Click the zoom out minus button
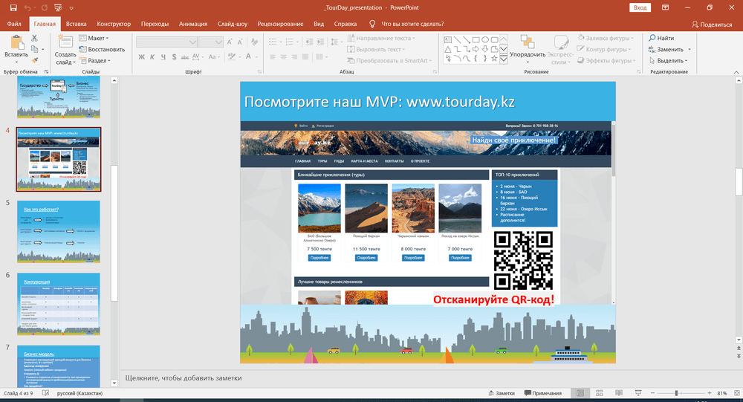 point(652,393)
